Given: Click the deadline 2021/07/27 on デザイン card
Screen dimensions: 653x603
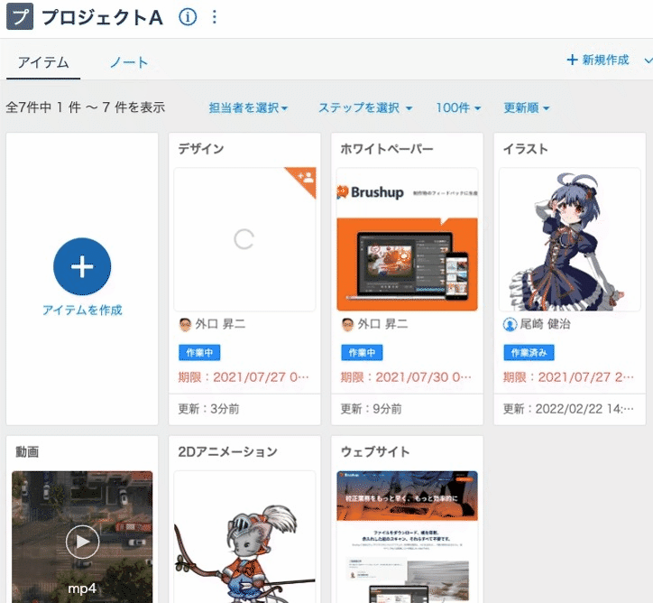Looking at the screenshot, I should [244, 377].
